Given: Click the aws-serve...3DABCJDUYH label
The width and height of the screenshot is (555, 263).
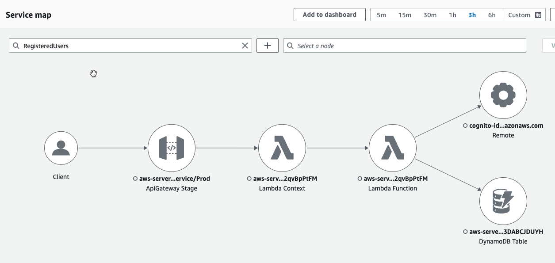Looking at the screenshot, I should point(506,232).
